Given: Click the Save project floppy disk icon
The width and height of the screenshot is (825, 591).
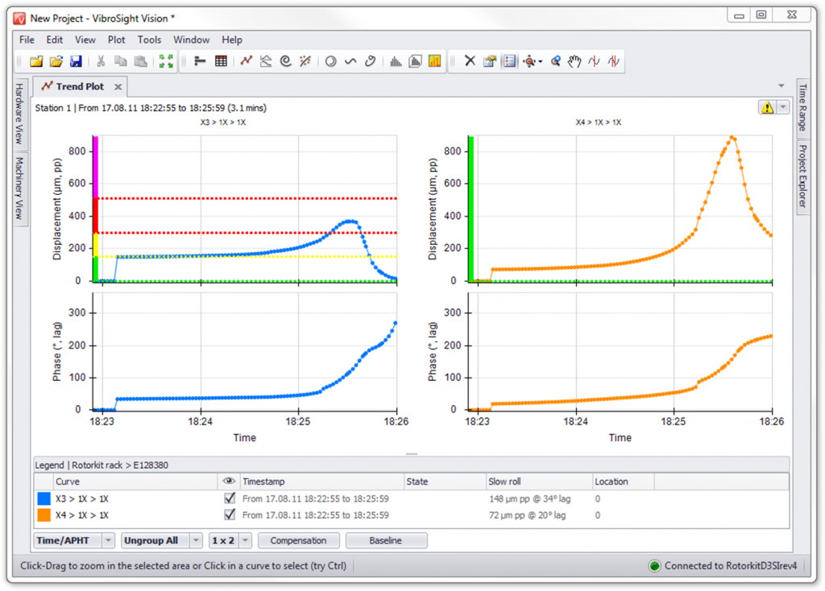Looking at the screenshot, I should coord(77,61).
